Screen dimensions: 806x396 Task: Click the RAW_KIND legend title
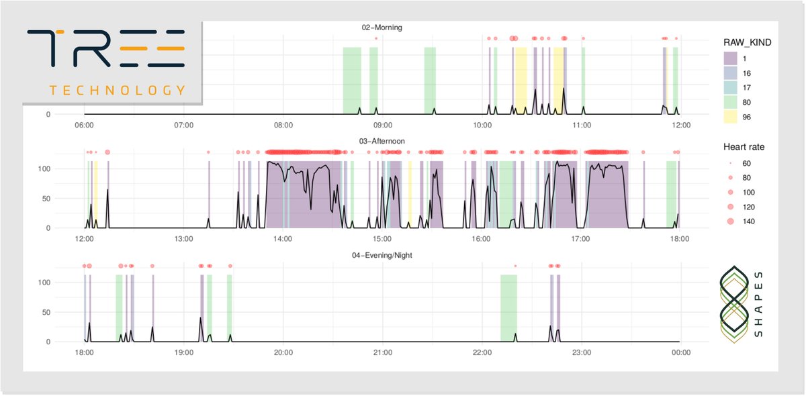click(x=747, y=42)
